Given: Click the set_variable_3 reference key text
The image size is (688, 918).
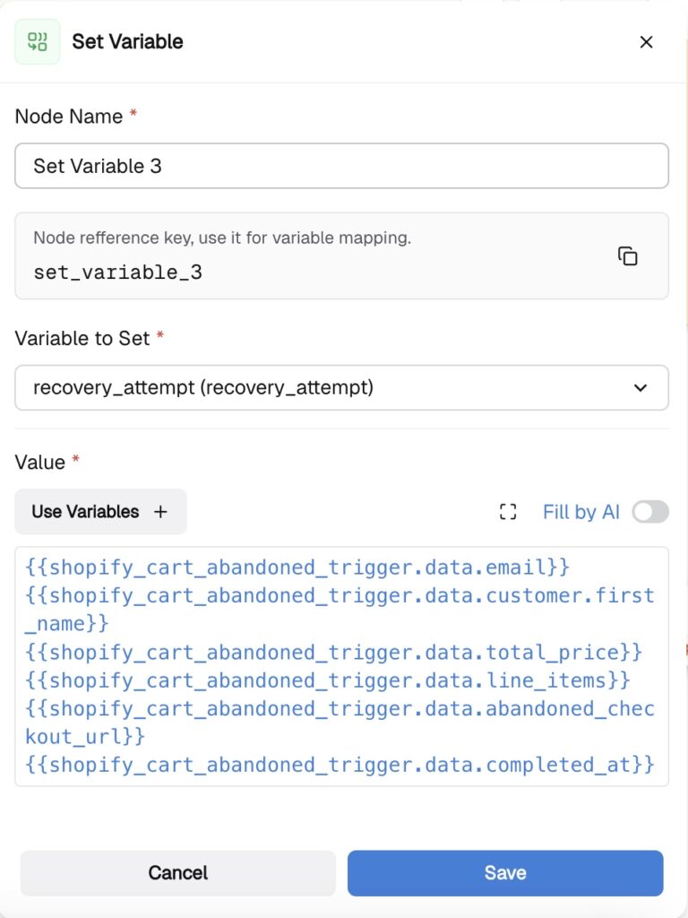Looking at the screenshot, I should (x=117, y=273).
